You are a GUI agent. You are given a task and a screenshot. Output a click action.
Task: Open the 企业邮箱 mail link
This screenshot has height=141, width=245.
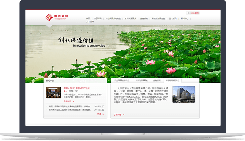click(193, 13)
